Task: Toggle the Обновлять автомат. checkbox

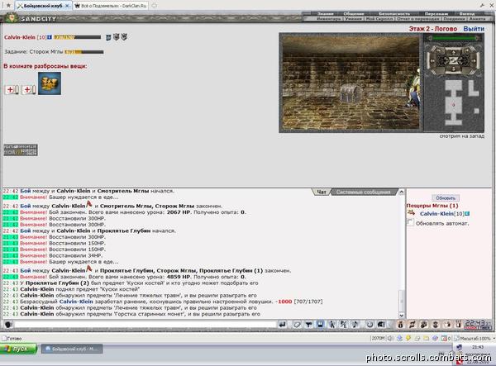Action: pyautogui.click(x=410, y=222)
